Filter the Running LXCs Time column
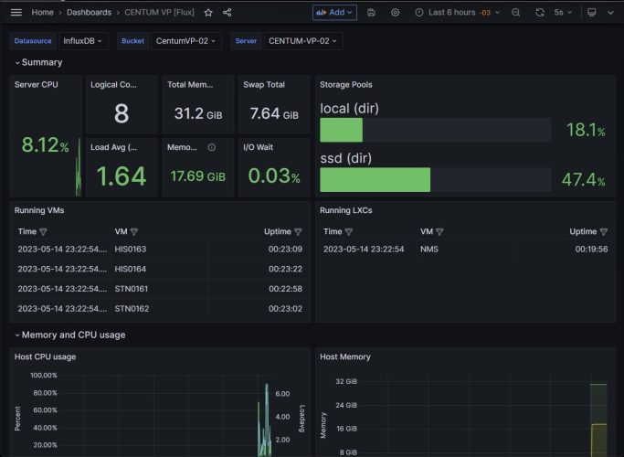The height and width of the screenshot is (457, 624). coord(349,231)
